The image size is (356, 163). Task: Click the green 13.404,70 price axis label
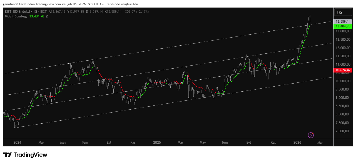[x=343, y=26]
